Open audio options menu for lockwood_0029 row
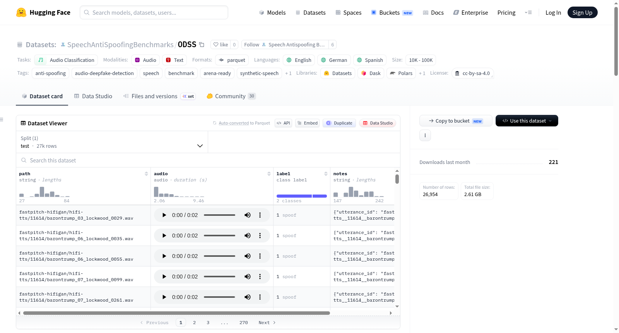 point(260,215)
